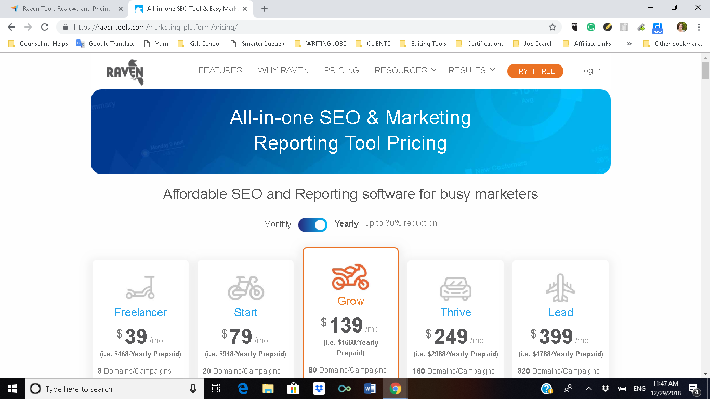Click the motorcycle icon on the Grow plan
This screenshot has width=710, height=399.
(x=350, y=277)
